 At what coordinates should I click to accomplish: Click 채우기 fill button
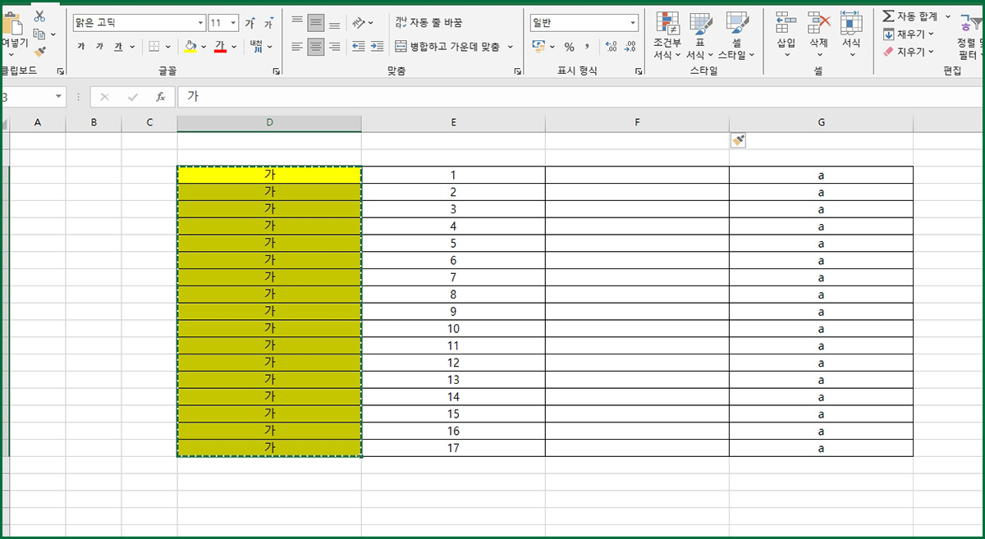coord(909,34)
